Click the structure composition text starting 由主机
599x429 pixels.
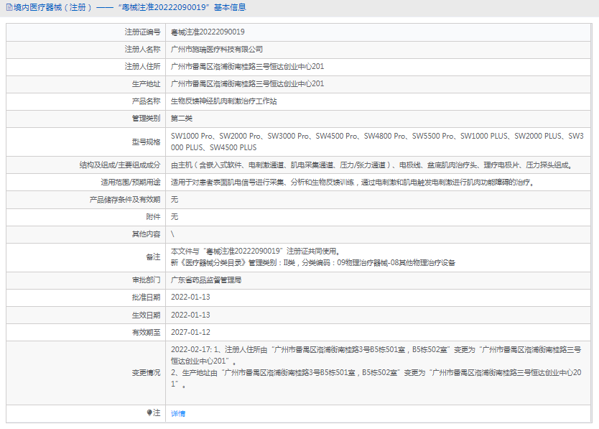pos(372,165)
